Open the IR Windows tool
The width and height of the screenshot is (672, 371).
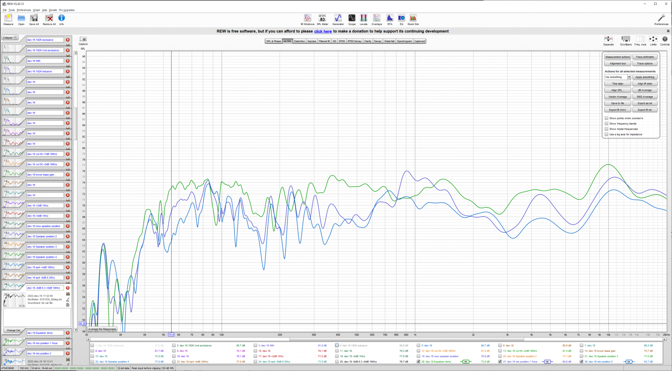click(x=308, y=18)
